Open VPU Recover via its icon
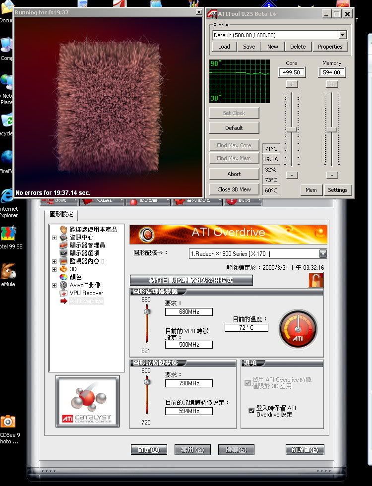The height and width of the screenshot is (486, 372). pos(63,293)
